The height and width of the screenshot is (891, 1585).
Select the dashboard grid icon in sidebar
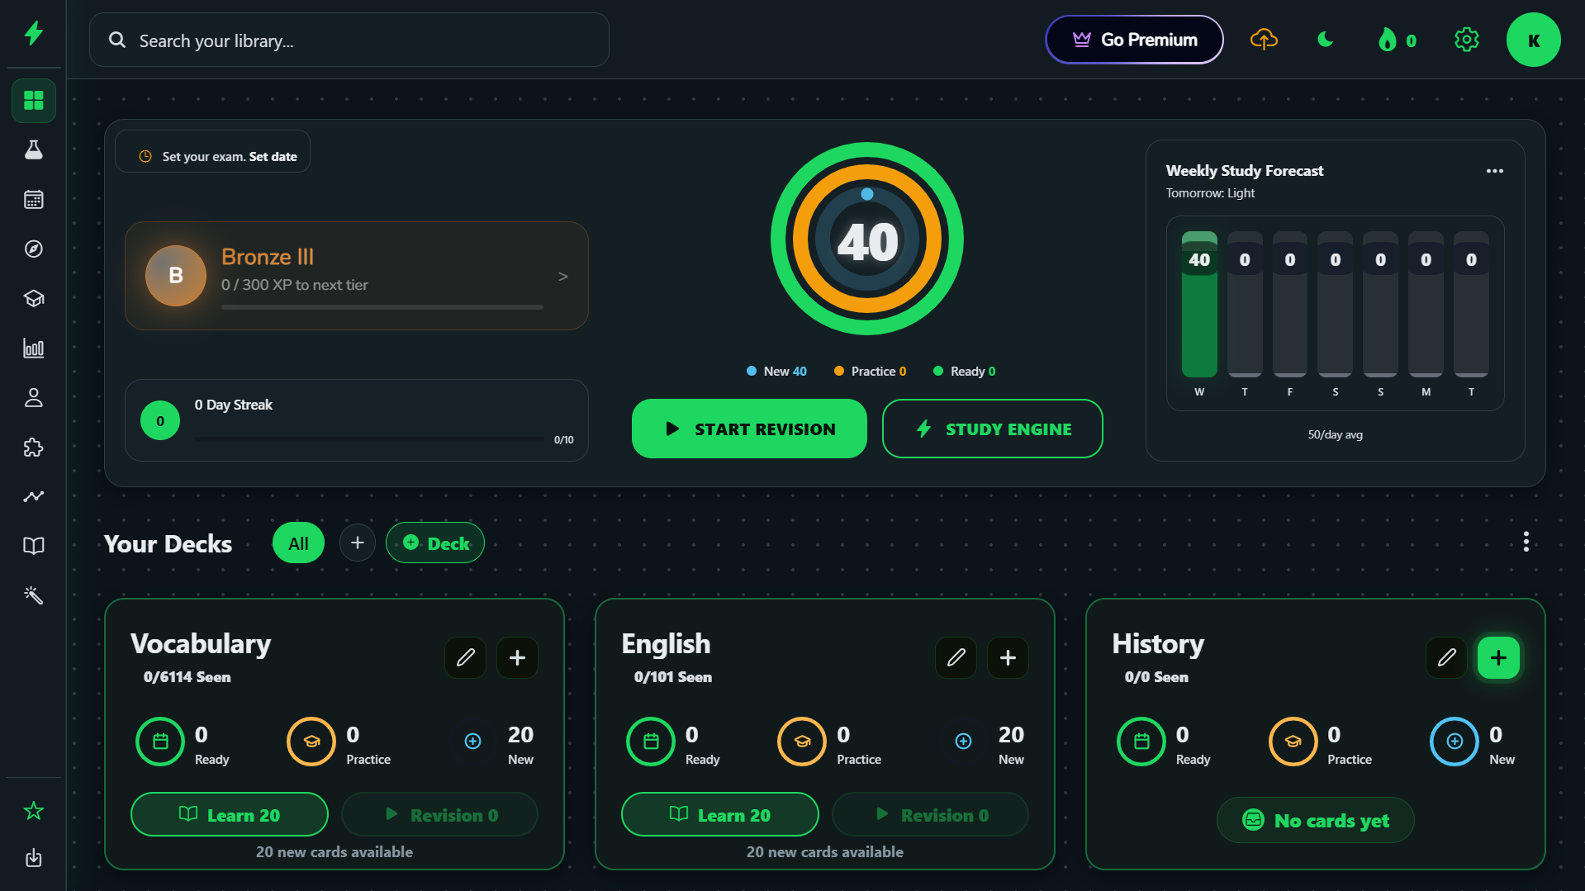click(34, 101)
